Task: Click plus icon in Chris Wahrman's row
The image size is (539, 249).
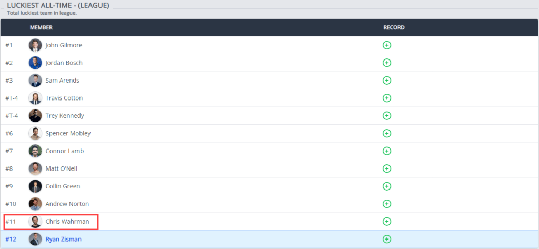Action: pos(387,222)
